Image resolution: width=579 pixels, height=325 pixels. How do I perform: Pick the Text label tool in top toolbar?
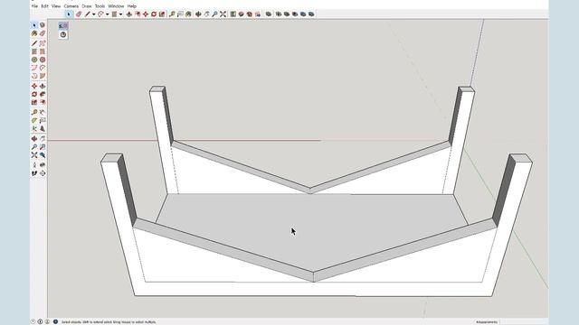tap(180, 14)
